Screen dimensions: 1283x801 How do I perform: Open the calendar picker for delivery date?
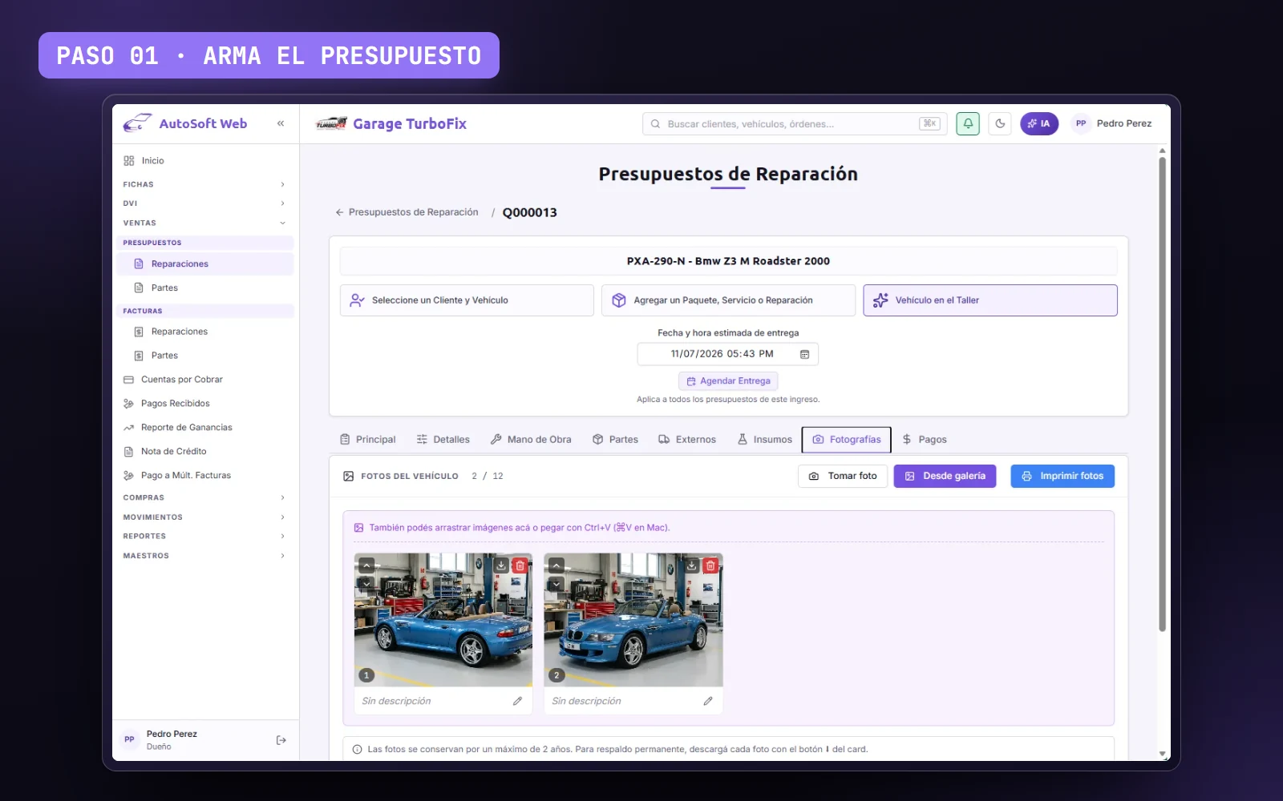pyautogui.click(x=804, y=354)
